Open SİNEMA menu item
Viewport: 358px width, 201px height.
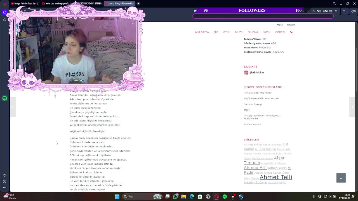253,32
